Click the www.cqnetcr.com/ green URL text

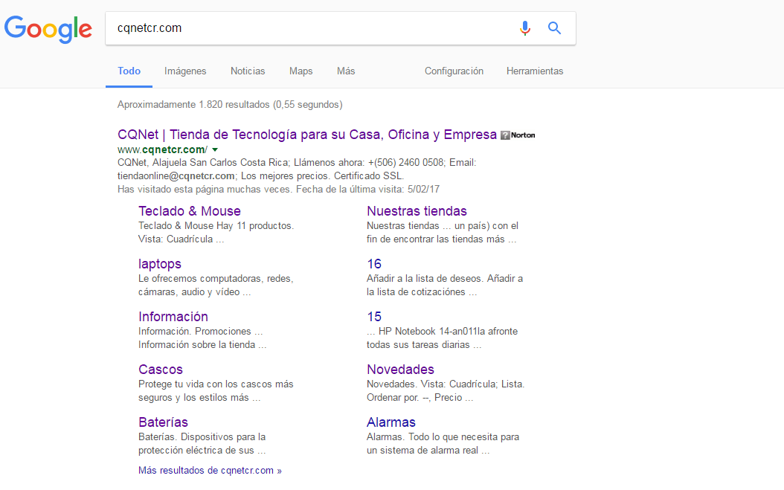click(x=162, y=149)
